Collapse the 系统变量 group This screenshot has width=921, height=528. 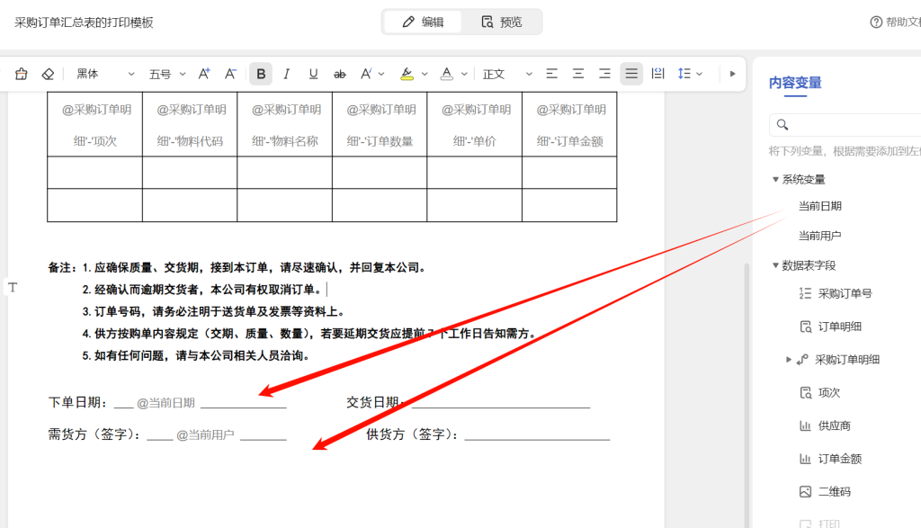point(775,179)
